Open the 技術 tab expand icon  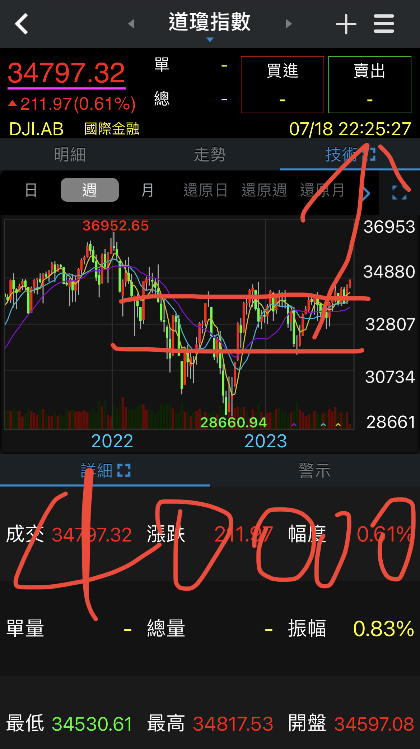coord(370,155)
